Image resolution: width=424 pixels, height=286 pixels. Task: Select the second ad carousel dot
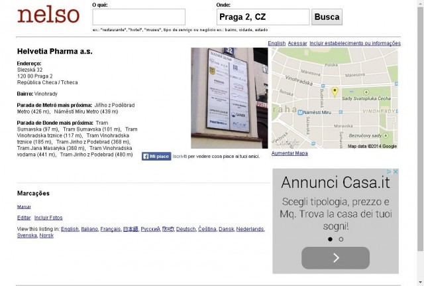341,239
